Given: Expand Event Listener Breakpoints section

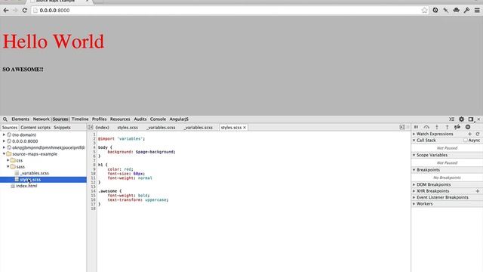Looking at the screenshot, I should pyautogui.click(x=414, y=197).
